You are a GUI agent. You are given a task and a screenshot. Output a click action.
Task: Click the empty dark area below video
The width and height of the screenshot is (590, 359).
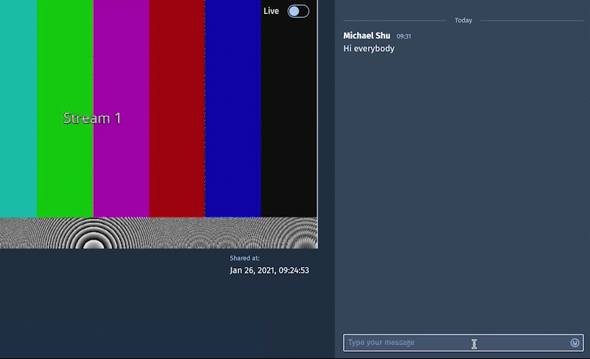coord(111,310)
